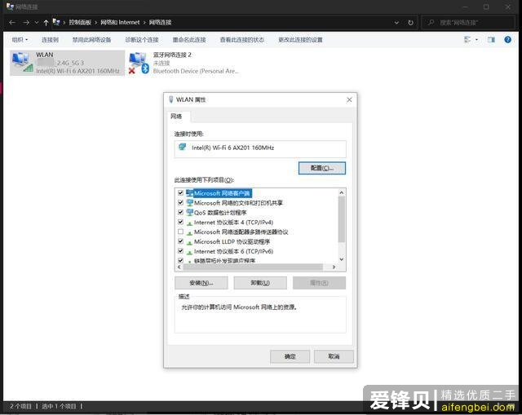Uncheck QoS 数据包计划程序 checkbox

[x=180, y=212]
